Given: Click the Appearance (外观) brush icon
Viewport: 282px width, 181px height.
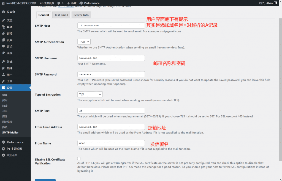Looking at the screenshot, I should [3, 62].
